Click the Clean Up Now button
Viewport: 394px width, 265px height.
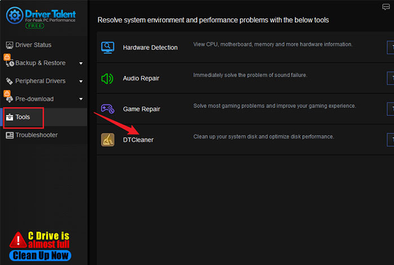[40, 255]
